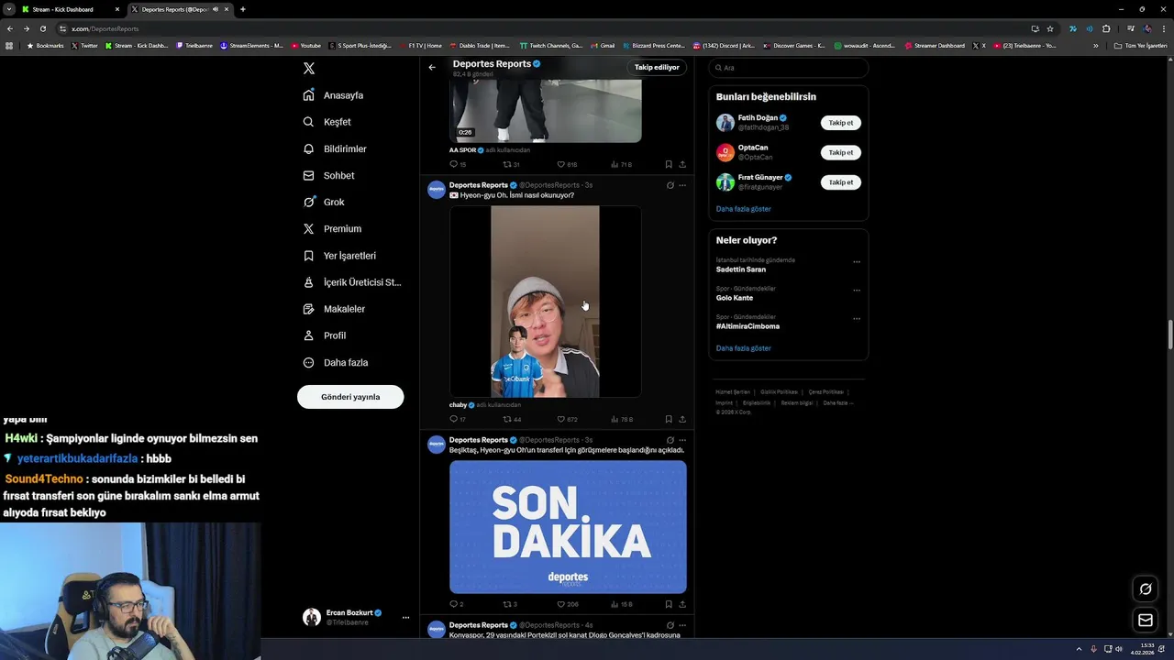The width and height of the screenshot is (1174, 660).
Task: Open more menu on Beşiktaş transfer post
Action: coord(681,440)
